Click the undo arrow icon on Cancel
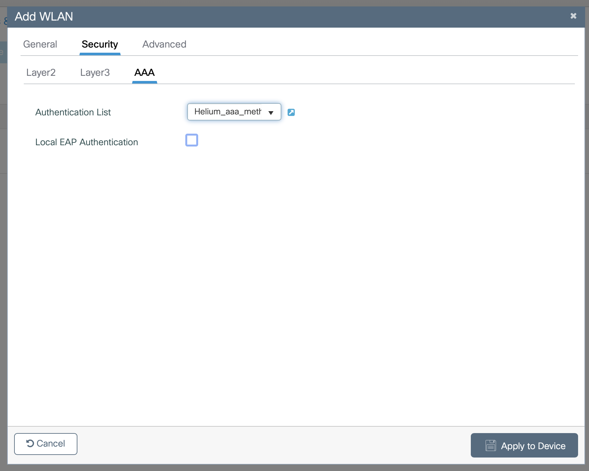This screenshot has width=589, height=471. coord(30,443)
